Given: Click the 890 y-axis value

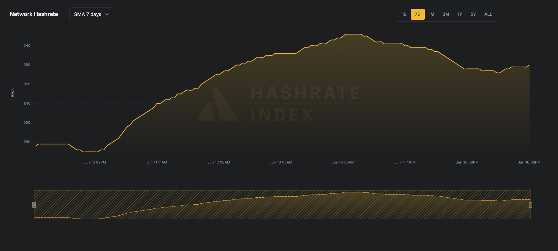Looking at the screenshot, I should point(27,142).
